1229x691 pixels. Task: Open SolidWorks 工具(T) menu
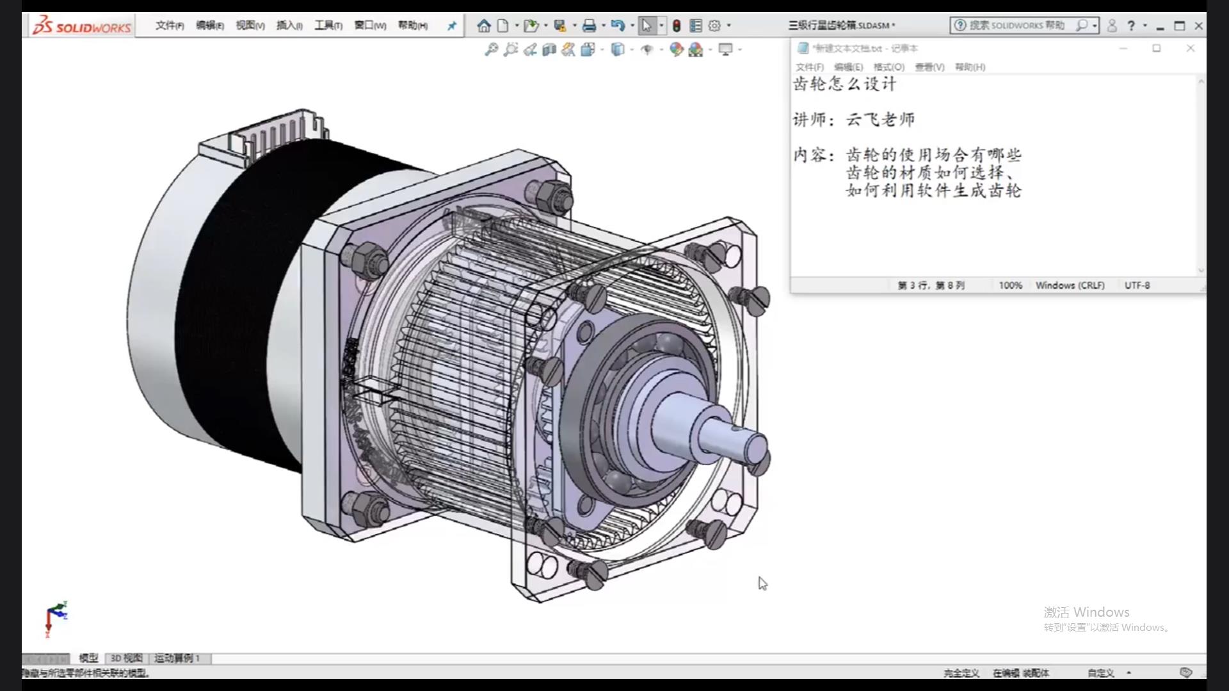point(328,26)
